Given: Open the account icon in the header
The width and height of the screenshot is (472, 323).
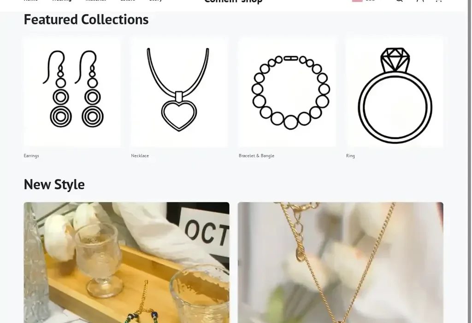Looking at the screenshot, I should [420, 0].
